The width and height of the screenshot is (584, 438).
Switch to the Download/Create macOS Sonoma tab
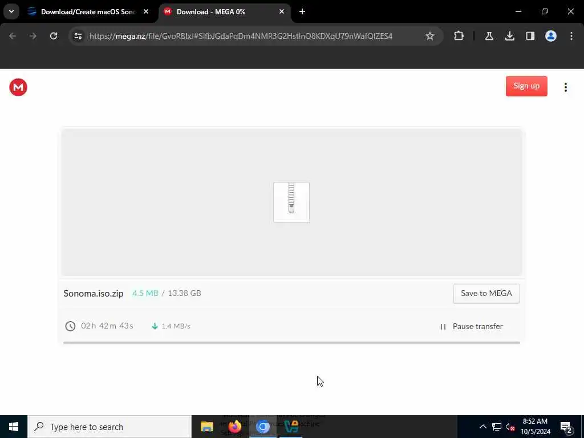point(88,12)
